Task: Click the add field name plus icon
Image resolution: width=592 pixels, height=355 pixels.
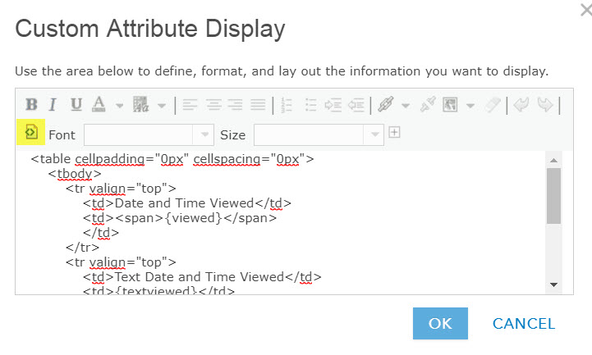Action: (394, 132)
